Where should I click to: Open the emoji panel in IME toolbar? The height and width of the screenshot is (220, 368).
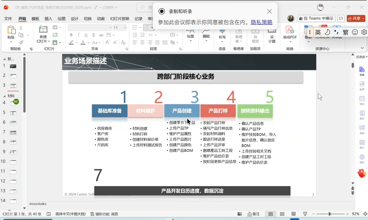click(x=355, y=32)
